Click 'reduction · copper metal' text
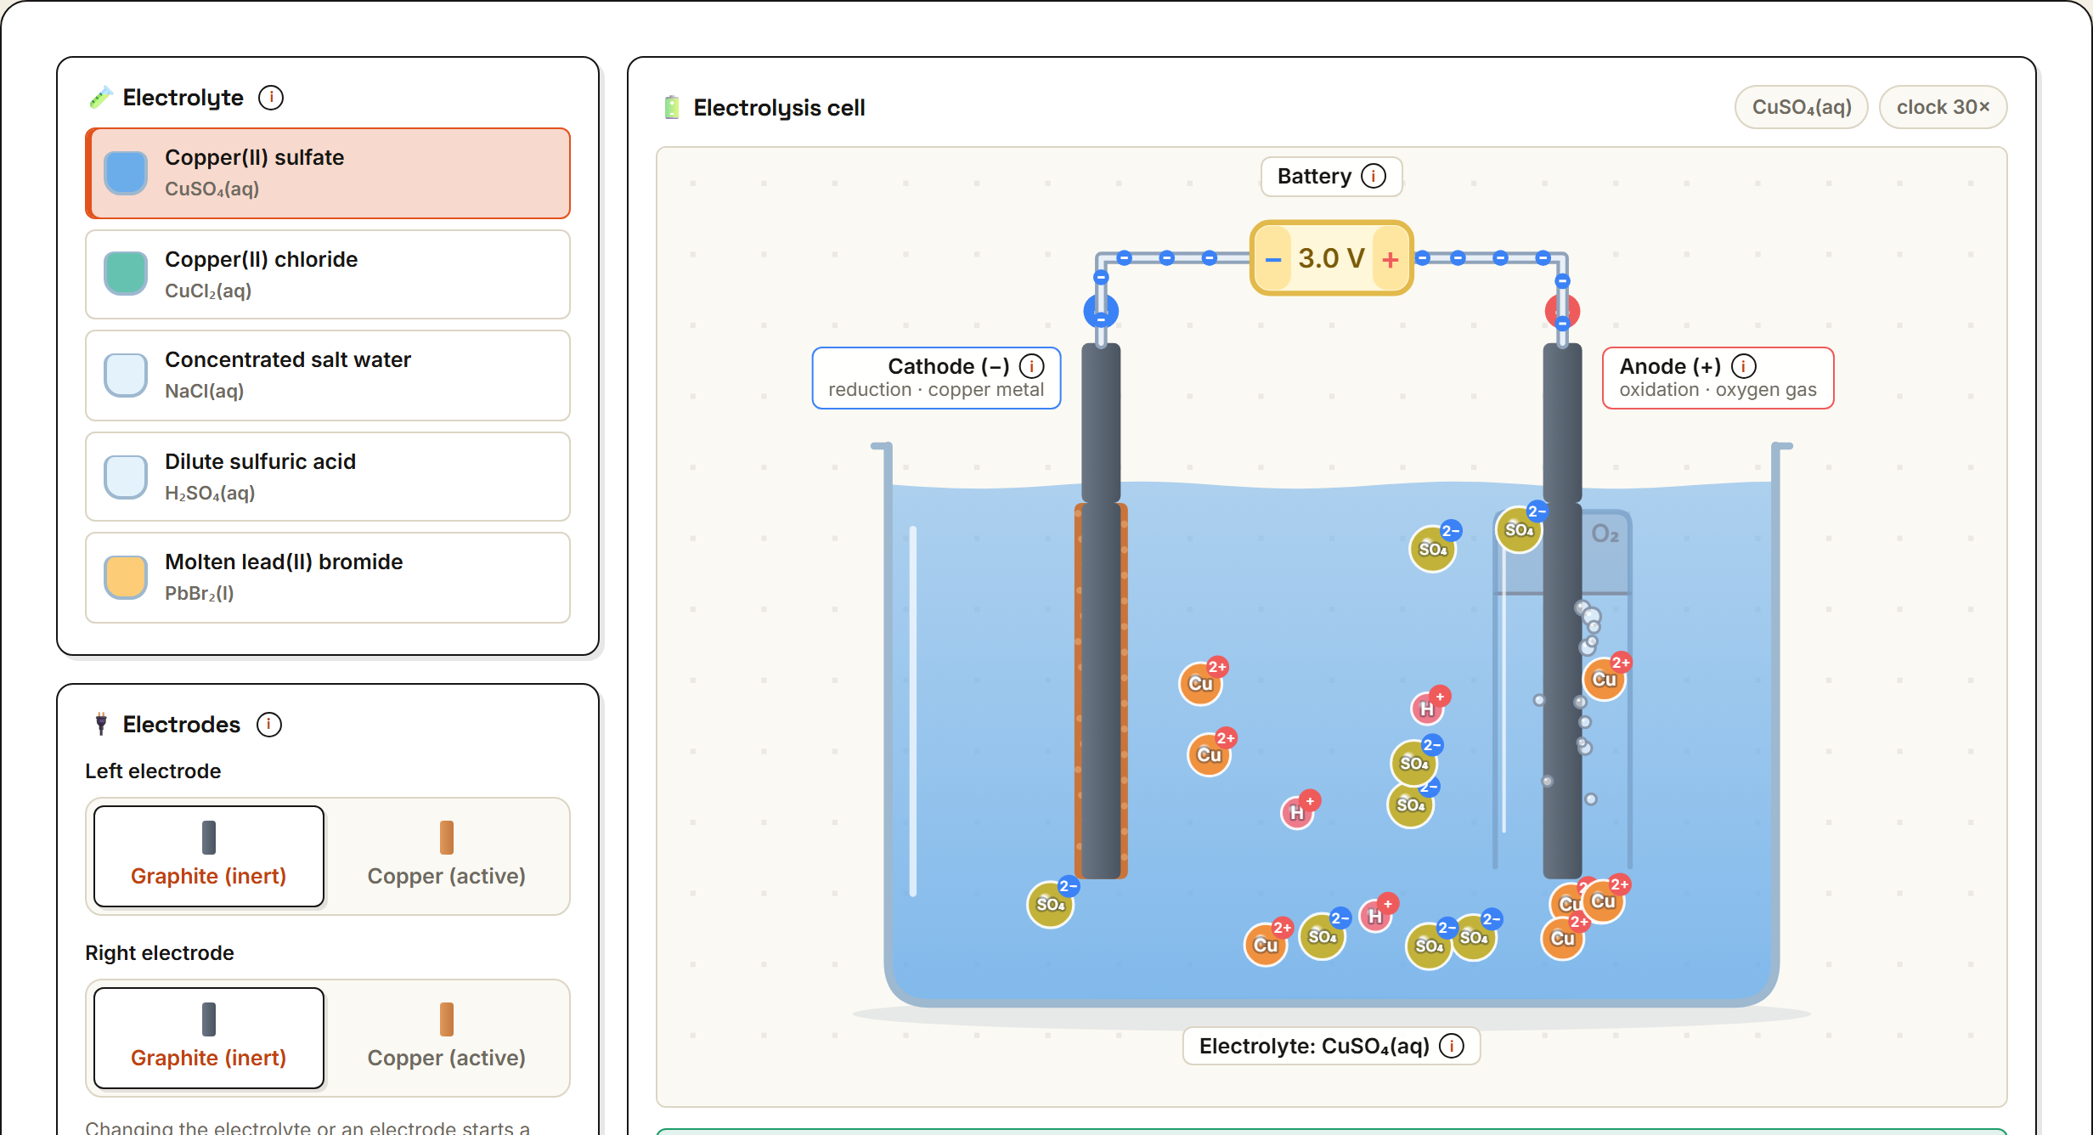 936,390
